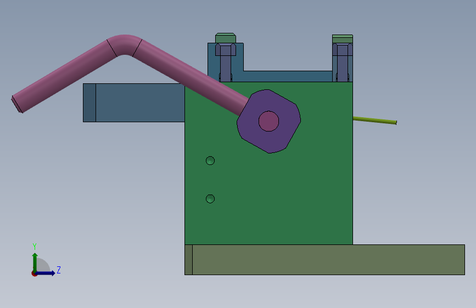Click the olive base plate
The width and height of the screenshot is (476, 308).
[325, 260]
